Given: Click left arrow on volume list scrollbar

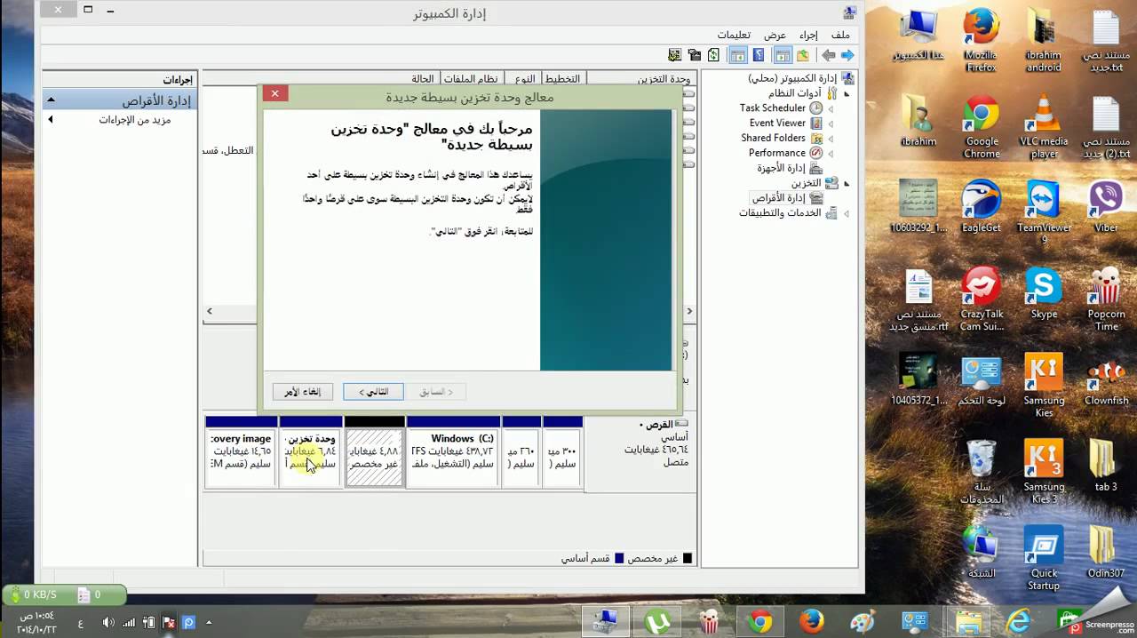Looking at the screenshot, I should point(210,311).
